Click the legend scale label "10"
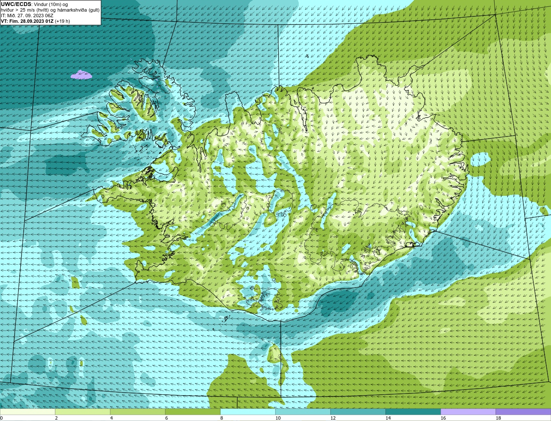Viewport: 551px width, 421px height. pyautogui.click(x=278, y=418)
